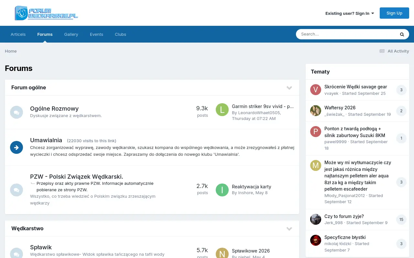
Task: Collapse the Forum ogólne category
Action: pyautogui.click(x=289, y=88)
